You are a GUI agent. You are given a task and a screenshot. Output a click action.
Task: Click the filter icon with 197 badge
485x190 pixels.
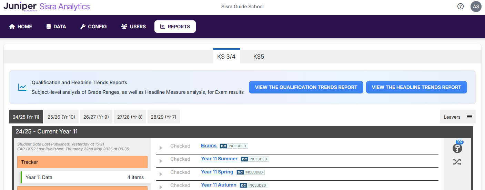[457, 148]
